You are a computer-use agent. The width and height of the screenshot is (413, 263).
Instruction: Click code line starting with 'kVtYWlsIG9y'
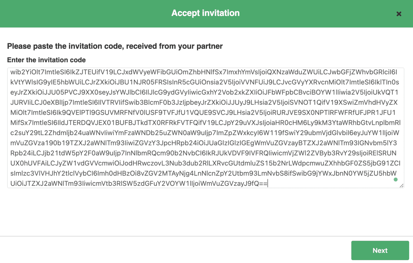pyautogui.click(x=205, y=82)
